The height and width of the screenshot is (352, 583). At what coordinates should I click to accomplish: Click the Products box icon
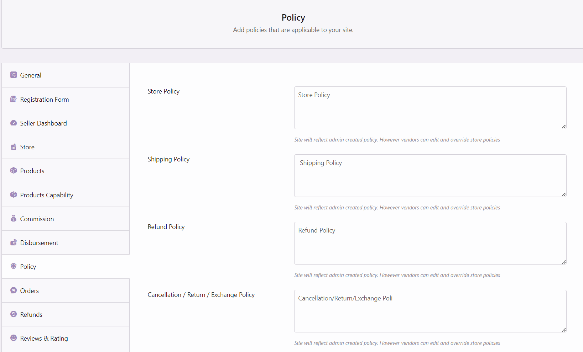tap(14, 171)
